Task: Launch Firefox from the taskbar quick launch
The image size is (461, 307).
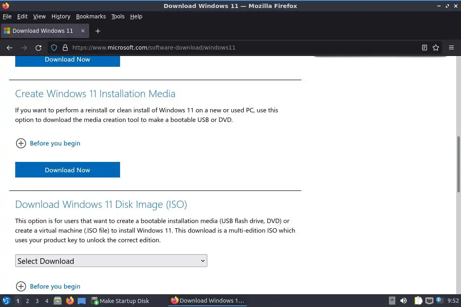Action: click(x=70, y=301)
